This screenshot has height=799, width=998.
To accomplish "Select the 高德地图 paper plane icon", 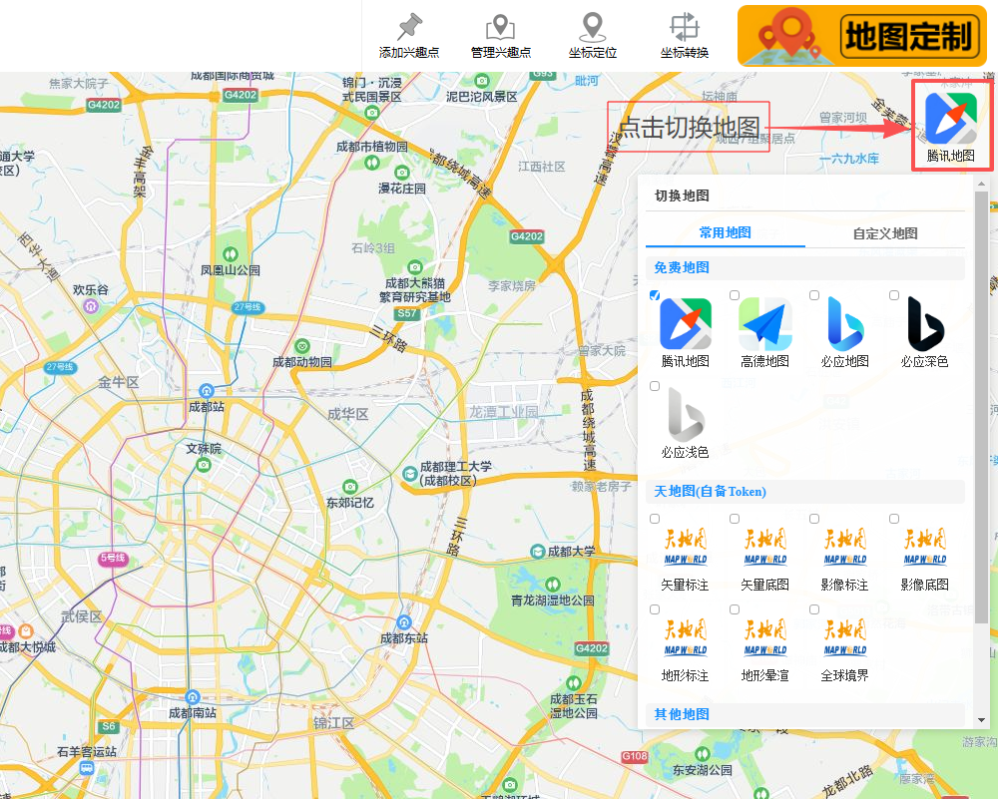I will click(764, 324).
